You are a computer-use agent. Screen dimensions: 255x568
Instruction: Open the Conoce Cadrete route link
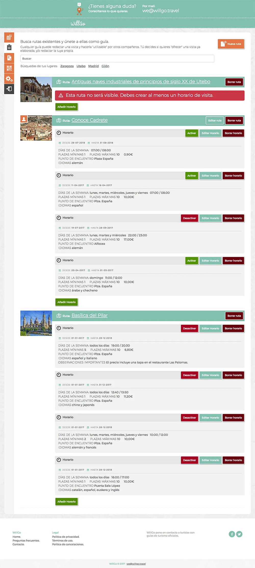(x=90, y=120)
